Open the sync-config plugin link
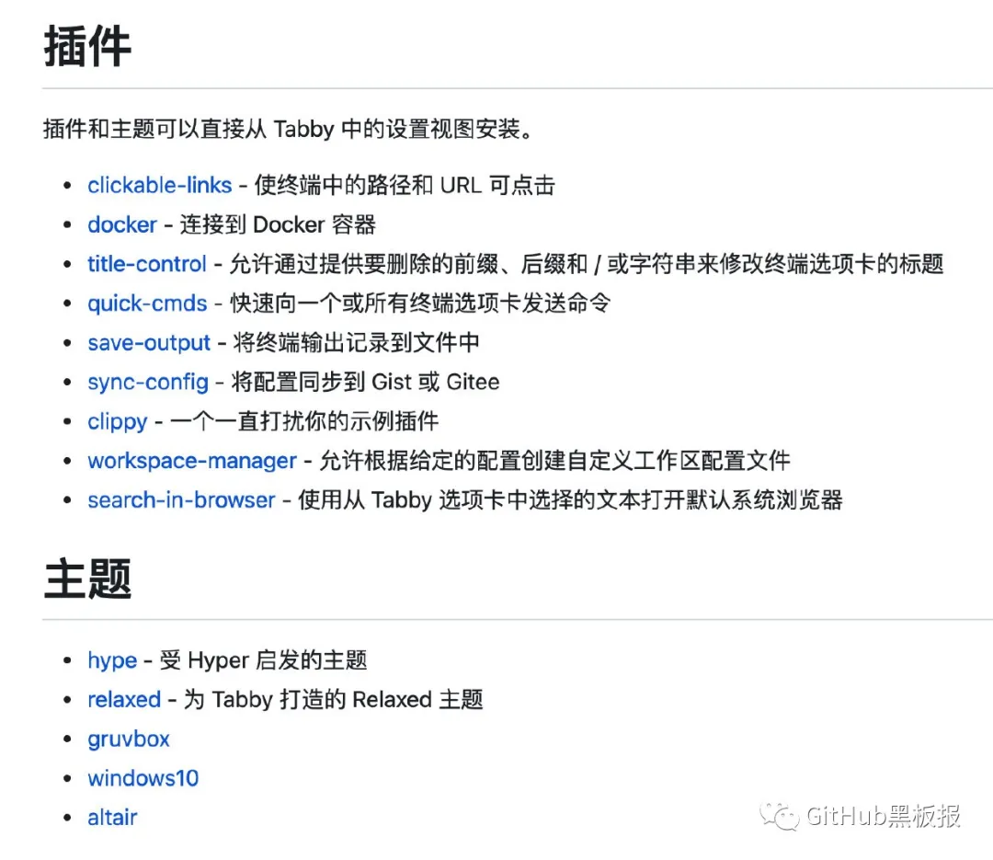 [148, 382]
